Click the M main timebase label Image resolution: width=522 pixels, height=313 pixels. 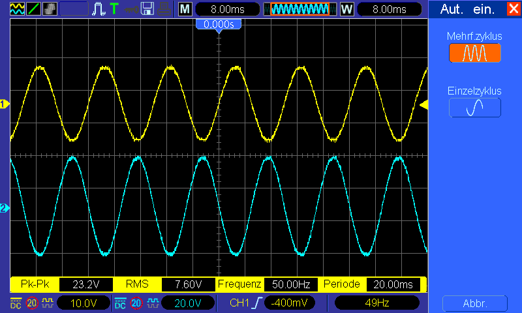tap(185, 9)
